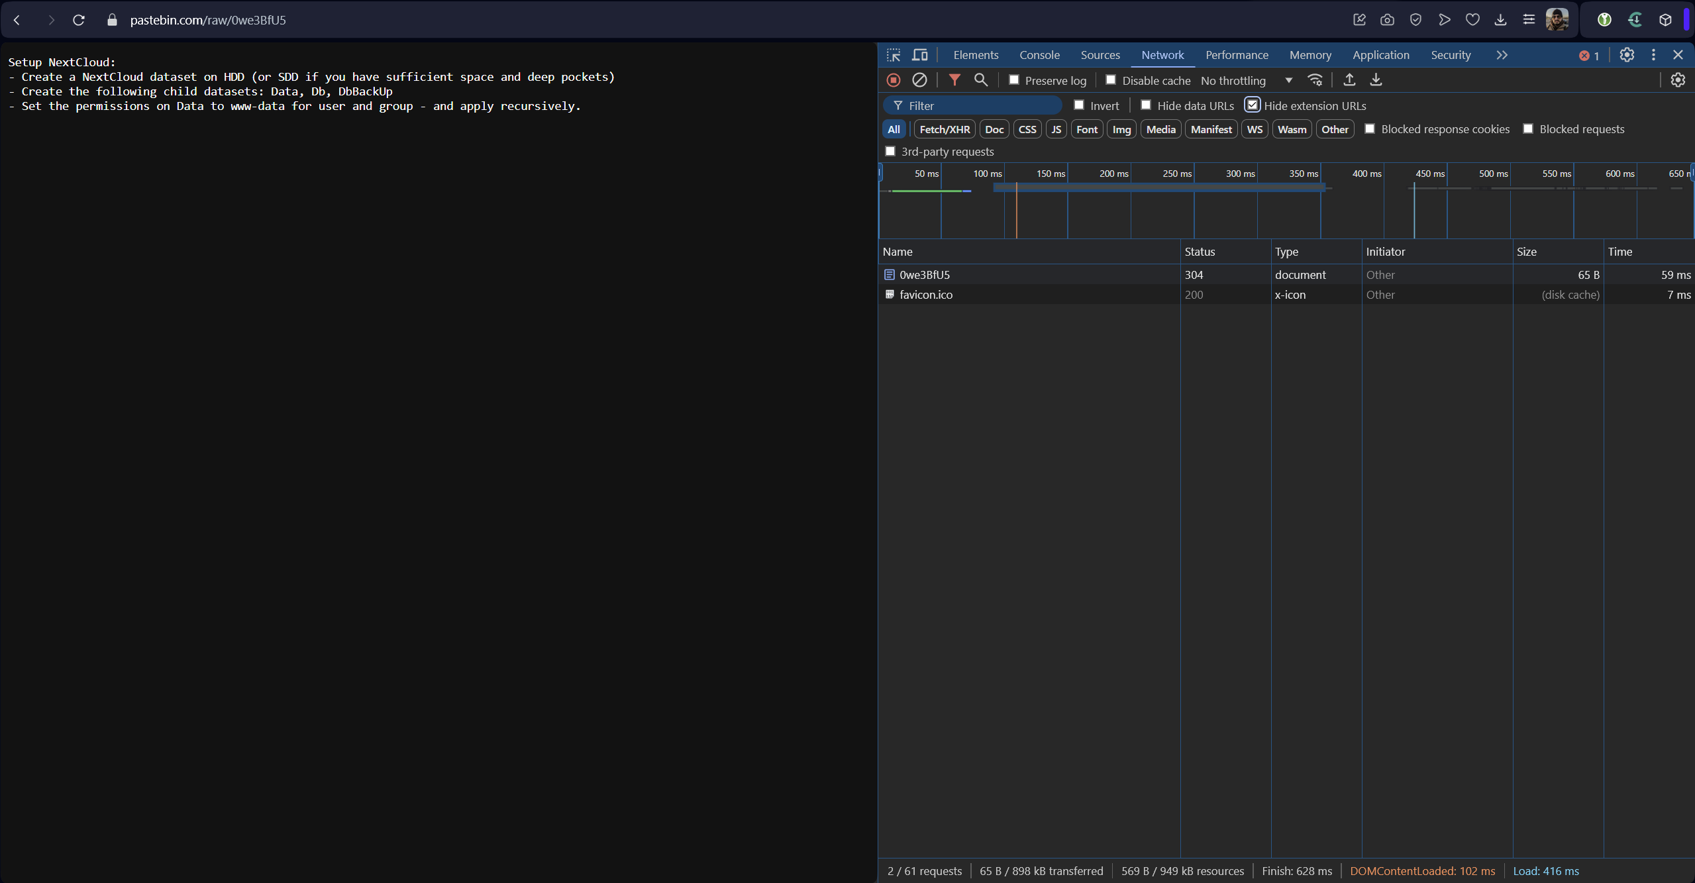The image size is (1695, 883).
Task: Enable the Preserve log checkbox
Action: pos(1014,80)
